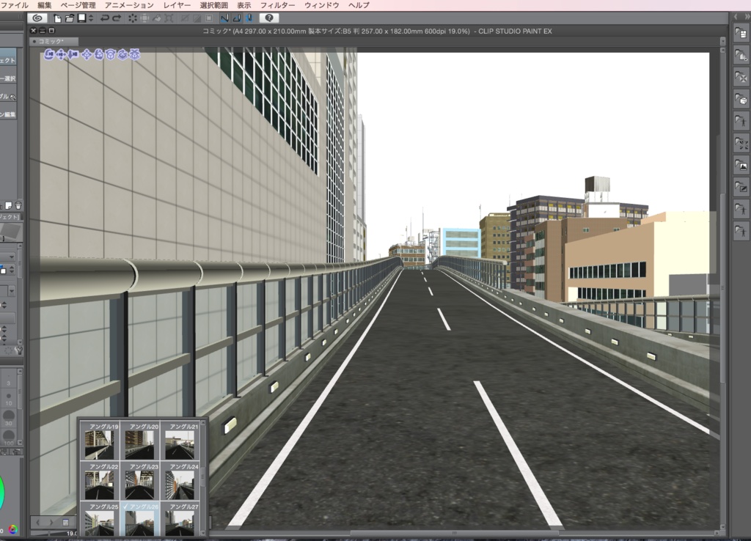Click the camera zoom icon in the 3D manipulator bar

[73, 54]
